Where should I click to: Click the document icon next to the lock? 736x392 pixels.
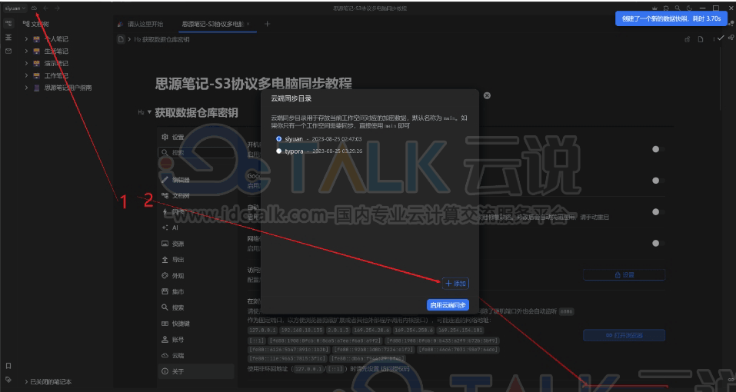pyautogui.click(x=701, y=39)
